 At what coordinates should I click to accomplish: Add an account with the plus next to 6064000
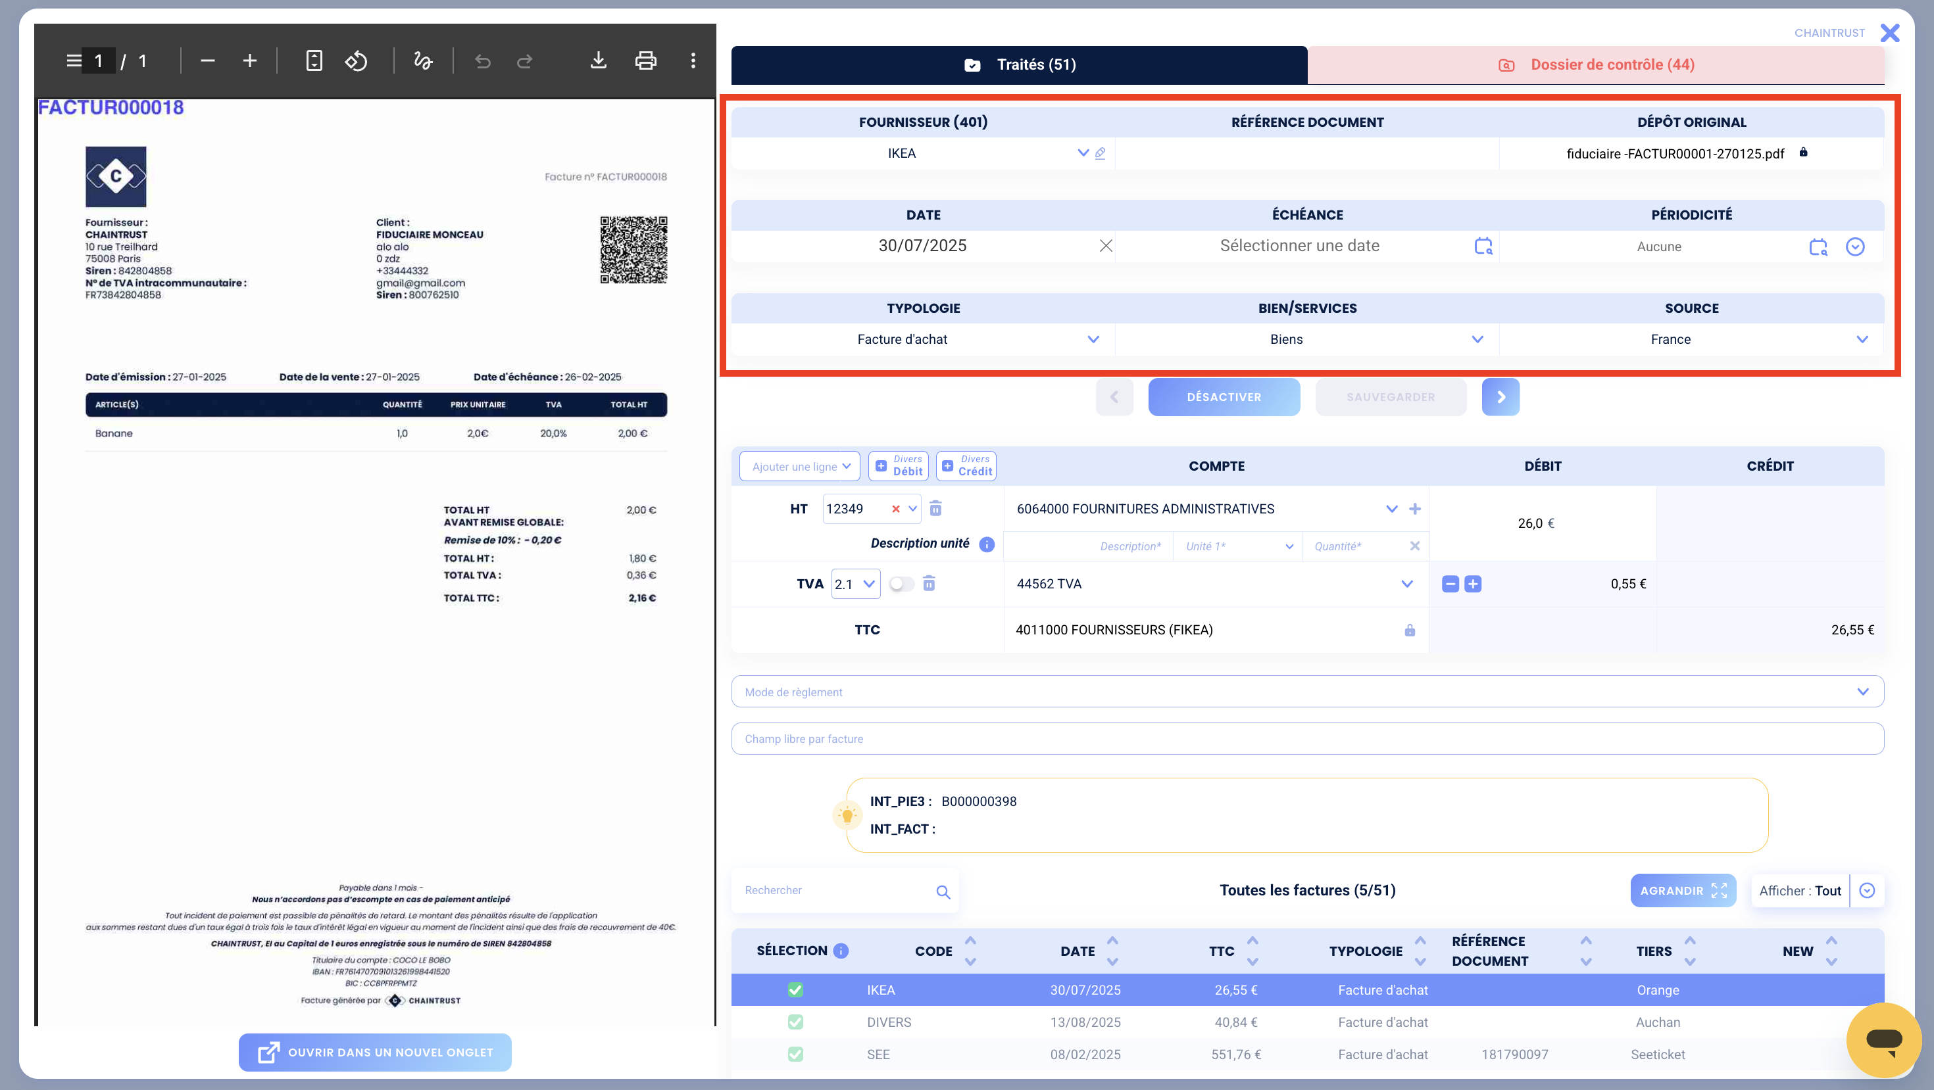(x=1415, y=509)
